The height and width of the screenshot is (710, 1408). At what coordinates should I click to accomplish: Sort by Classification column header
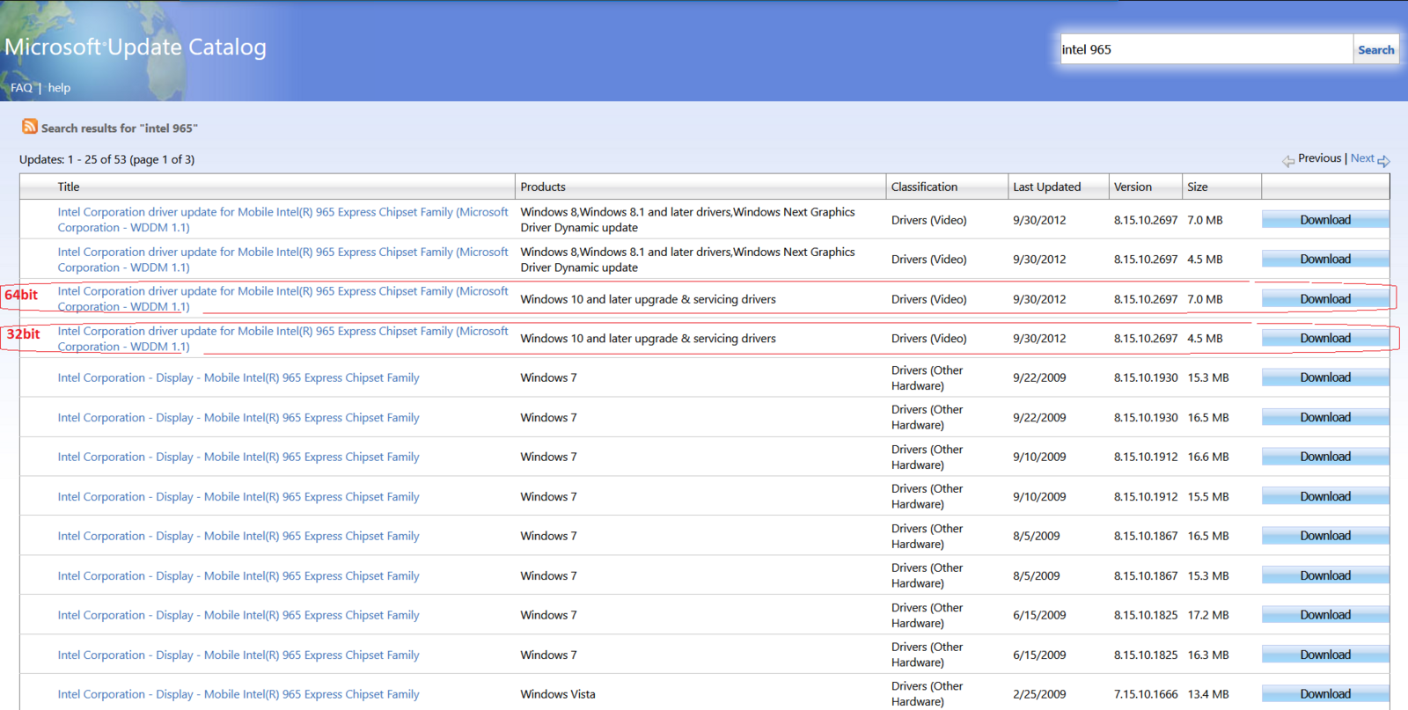[924, 187]
